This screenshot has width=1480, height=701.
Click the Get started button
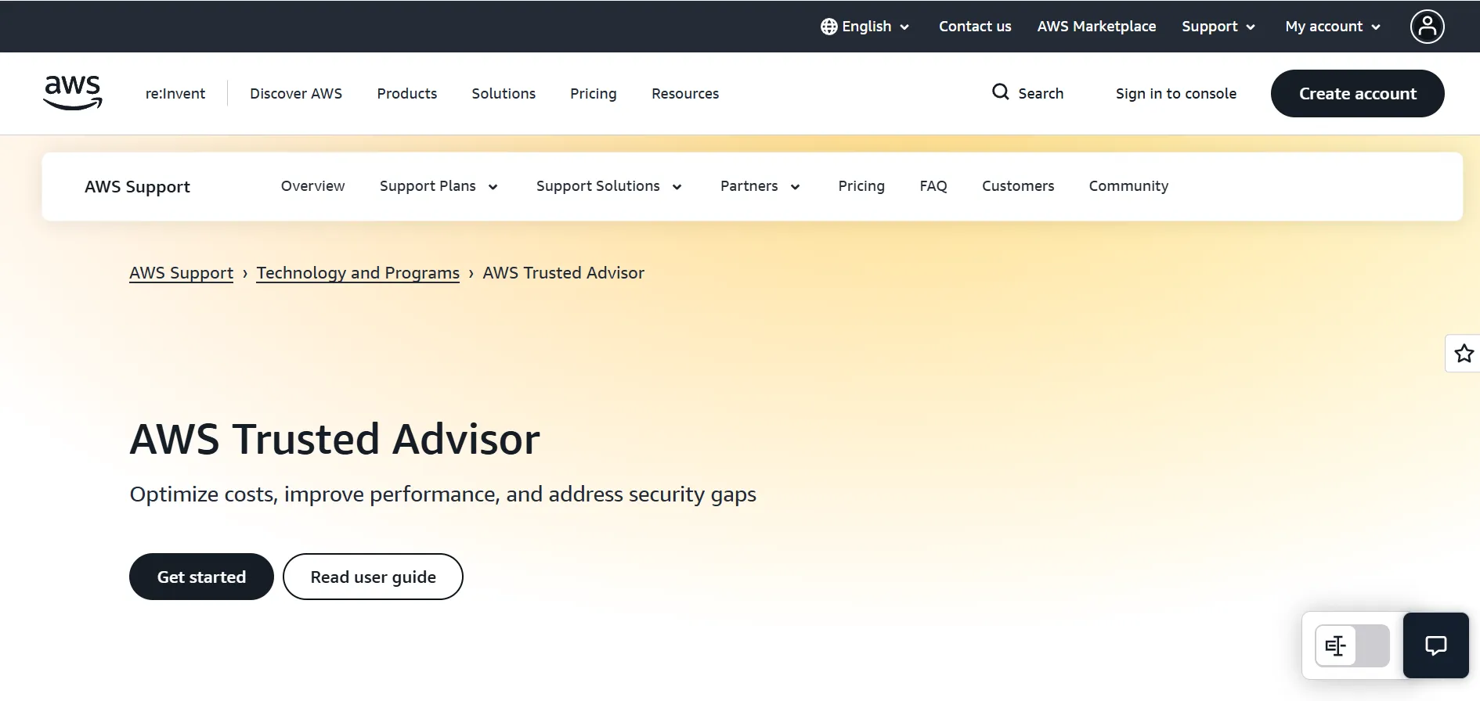201,577
